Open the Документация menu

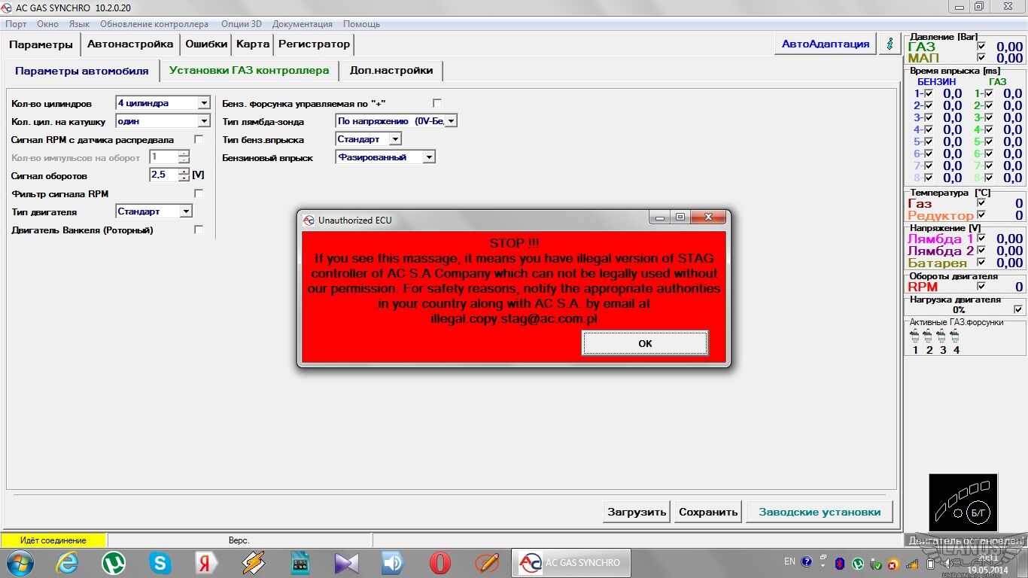[x=302, y=24]
